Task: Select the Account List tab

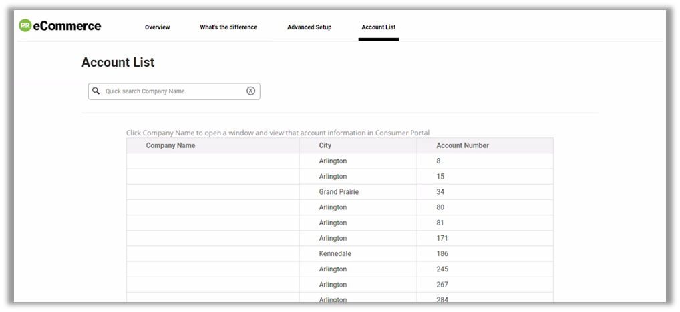Action: (x=378, y=27)
